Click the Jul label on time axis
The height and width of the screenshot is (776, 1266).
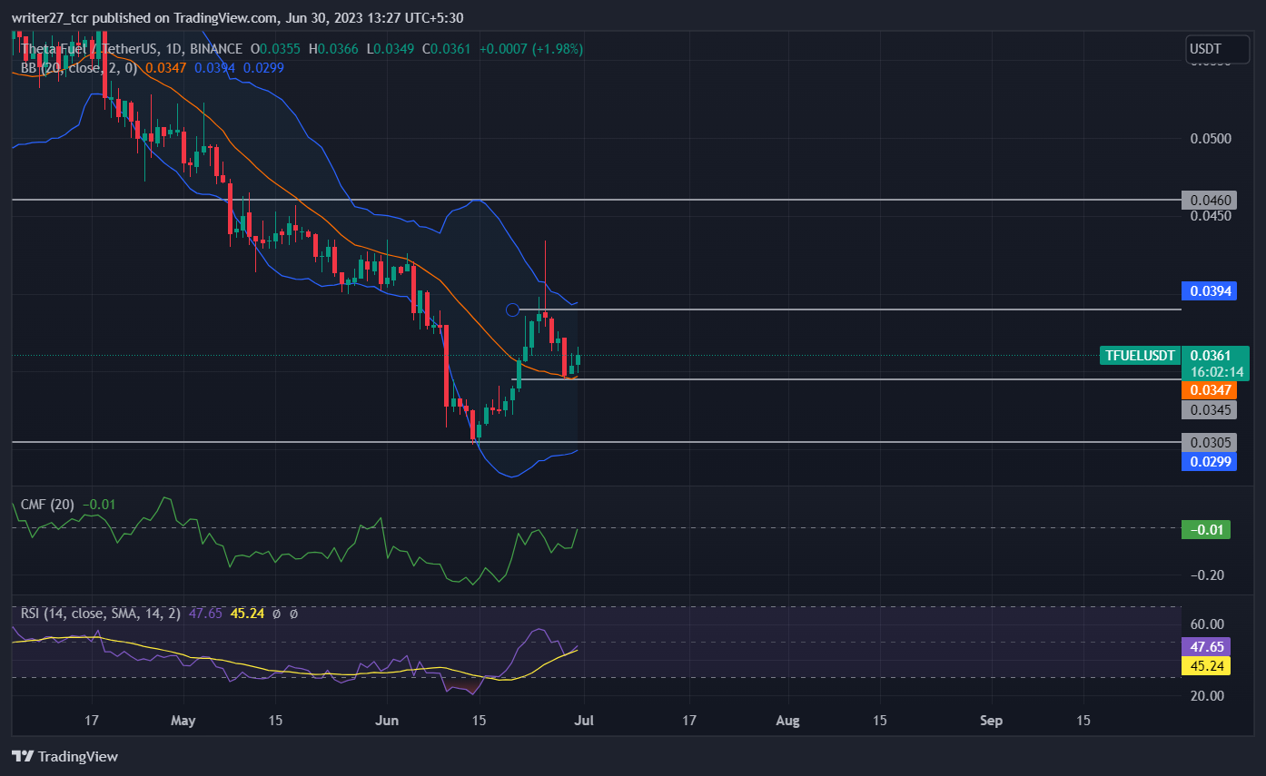[x=584, y=721]
